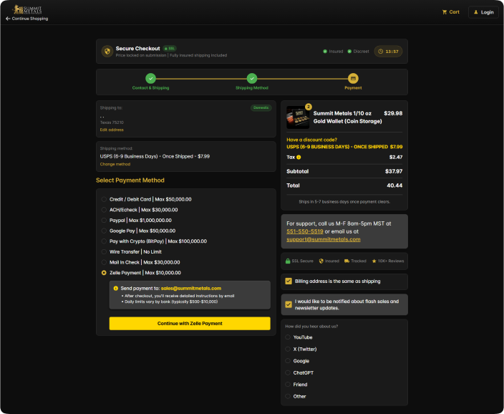Expand Have a discount code
This screenshot has width=504, height=414.
click(x=312, y=140)
